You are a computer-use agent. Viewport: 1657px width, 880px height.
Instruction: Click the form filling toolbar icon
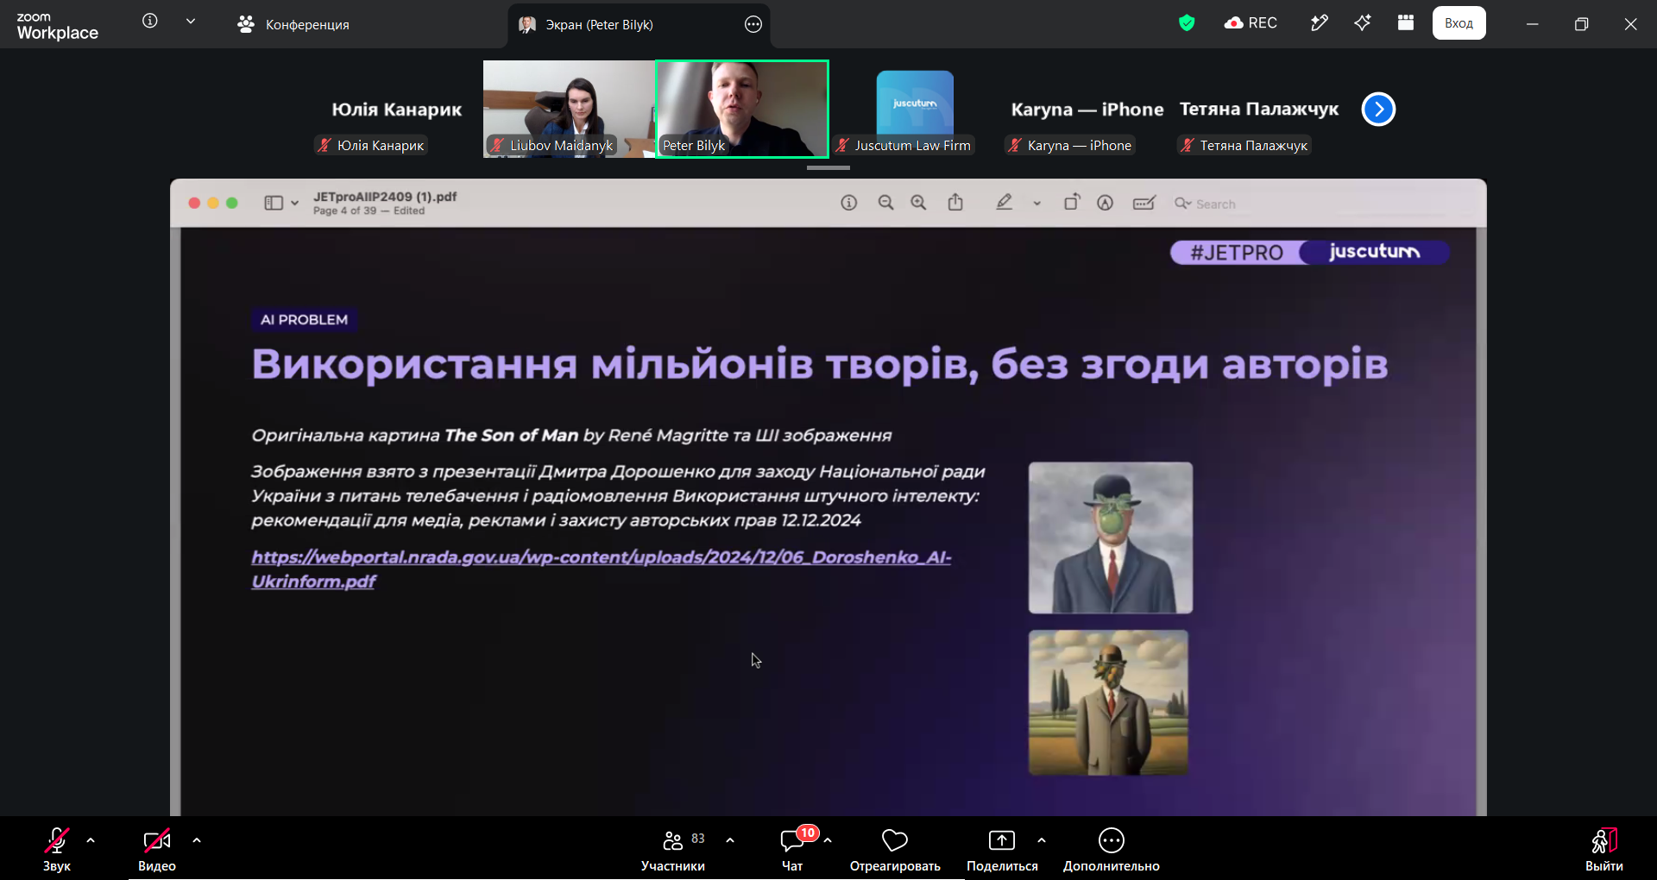(x=1144, y=203)
